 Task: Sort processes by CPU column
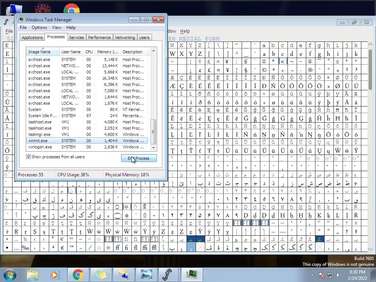(x=89, y=51)
